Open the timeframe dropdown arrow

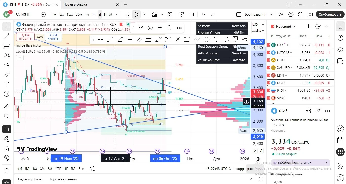(117, 14)
